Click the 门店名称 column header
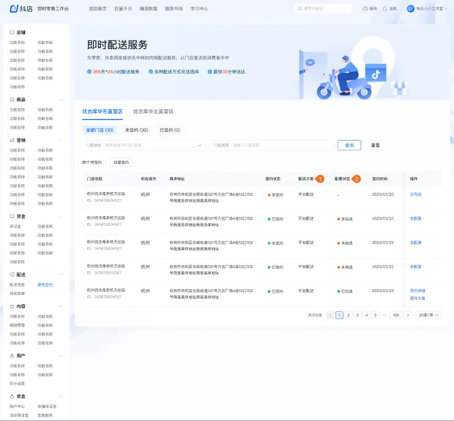 pyautogui.click(x=95, y=179)
